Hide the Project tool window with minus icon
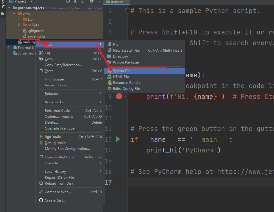 click(x=99, y=2)
